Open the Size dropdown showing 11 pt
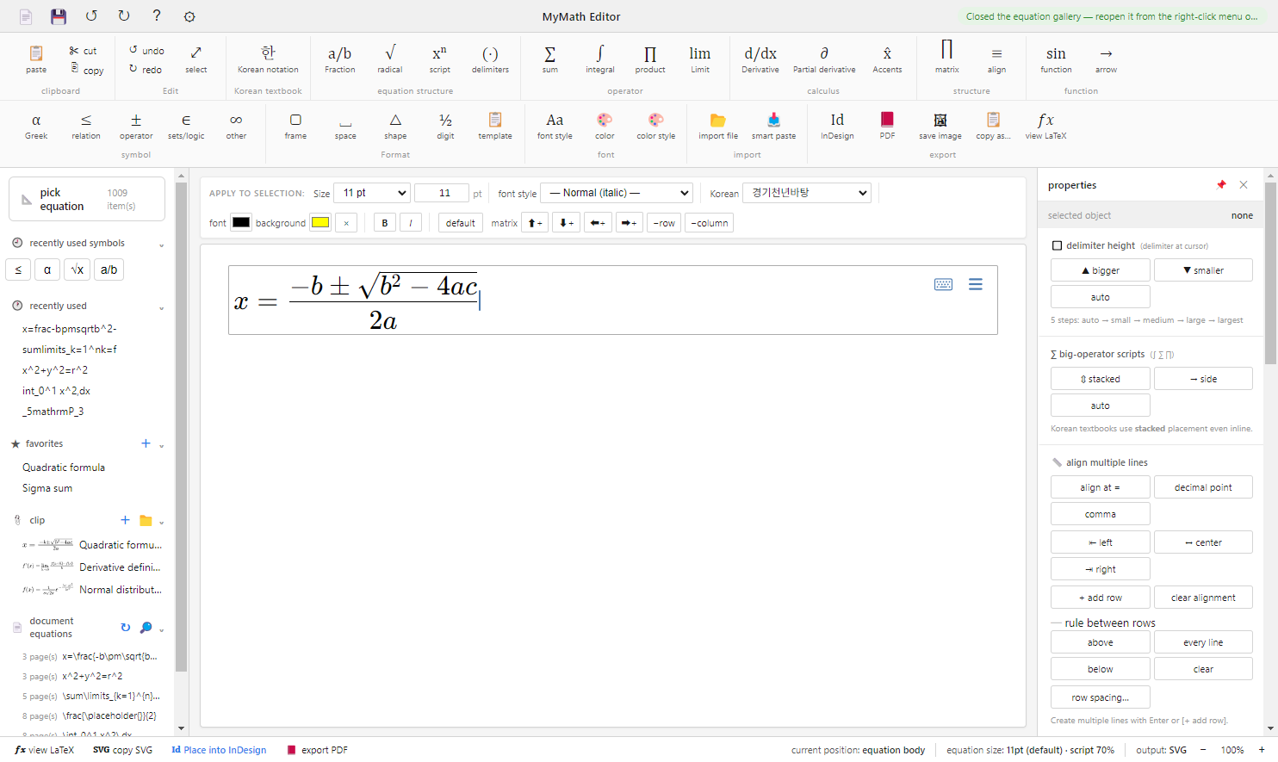1278x762 pixels. 373,193
